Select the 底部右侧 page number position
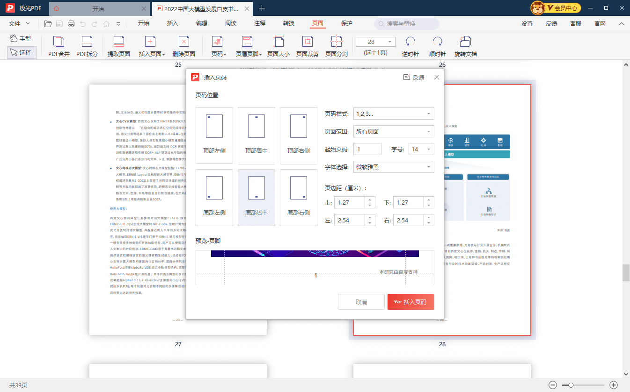 point(299,198)
